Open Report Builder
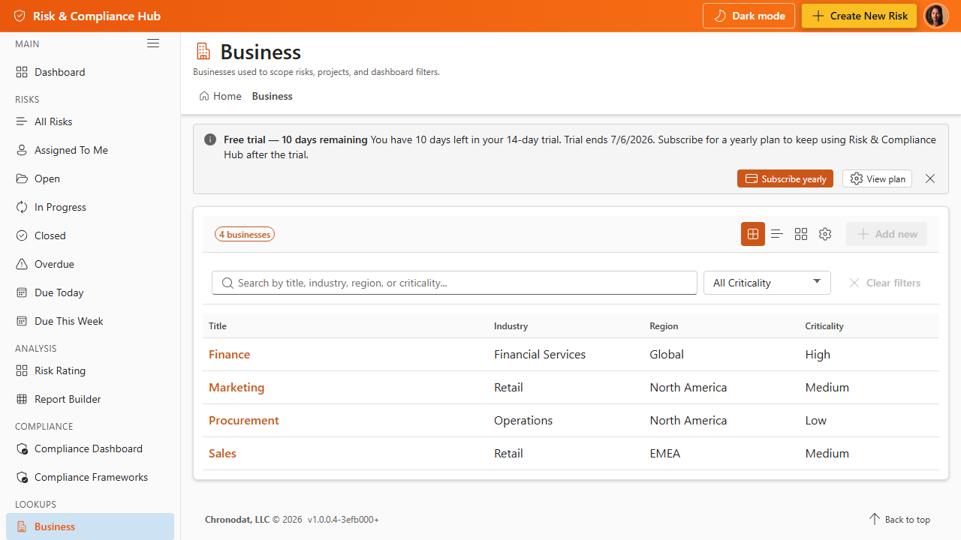 90,399
